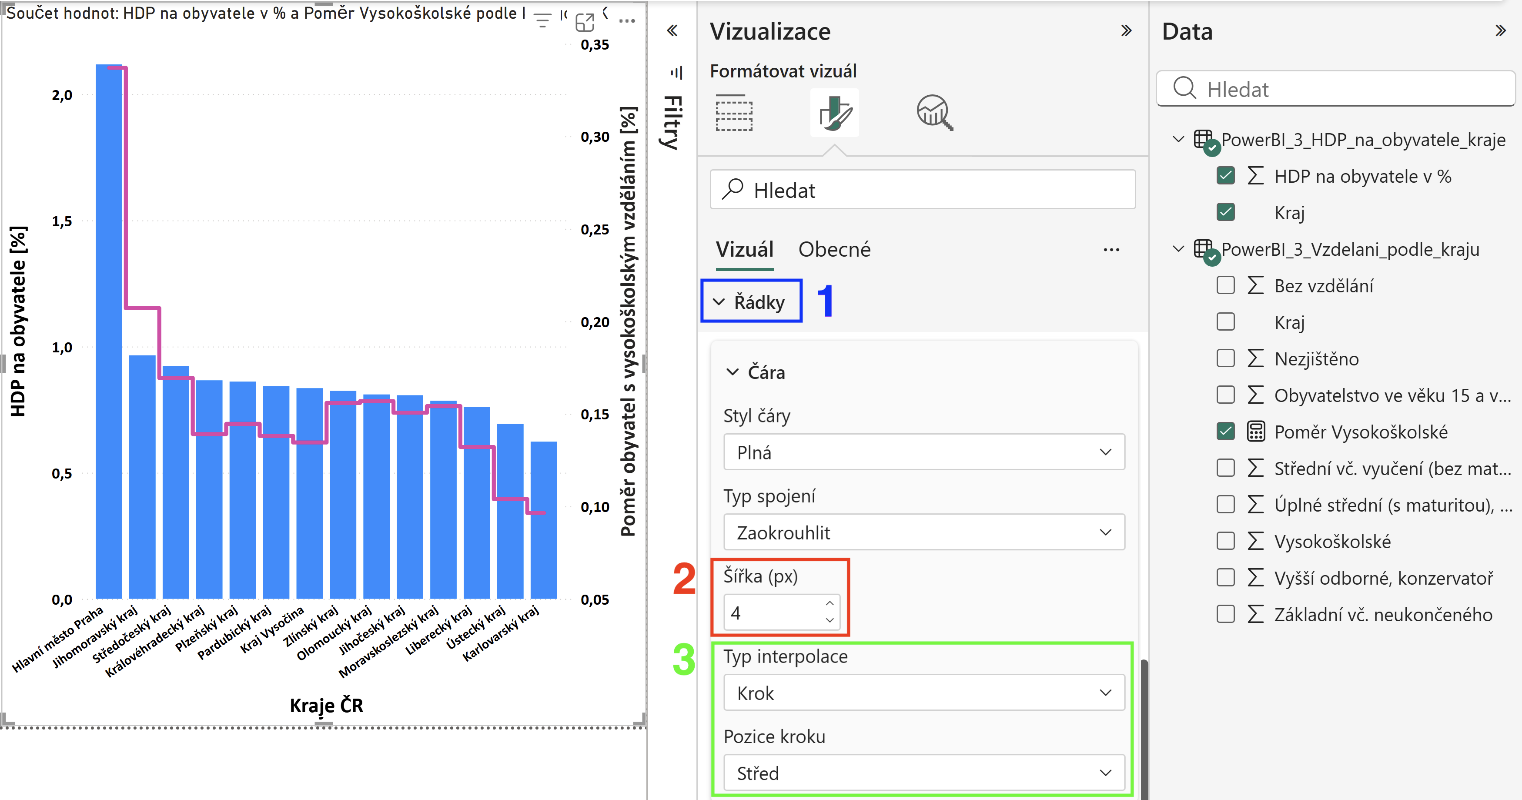Check Úplné střední (s maturitou) field

pos(1225,504)
